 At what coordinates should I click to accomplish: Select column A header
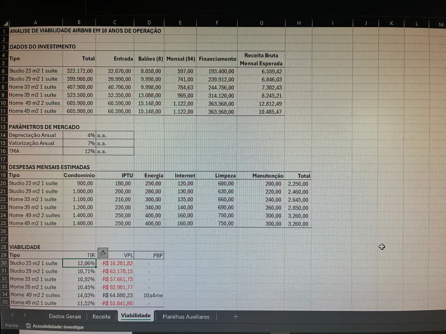(35, 23)
